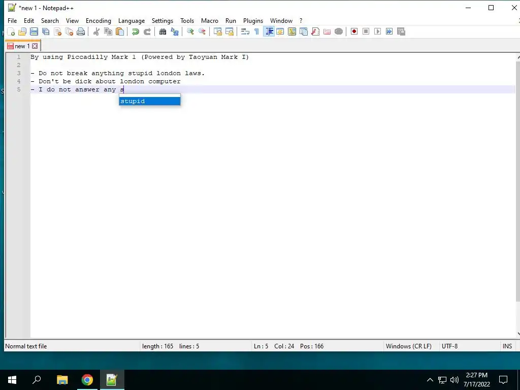
Task: Toggle synchronized vertical scrolling
Action: pyautogui.click(x=218, y=31)
